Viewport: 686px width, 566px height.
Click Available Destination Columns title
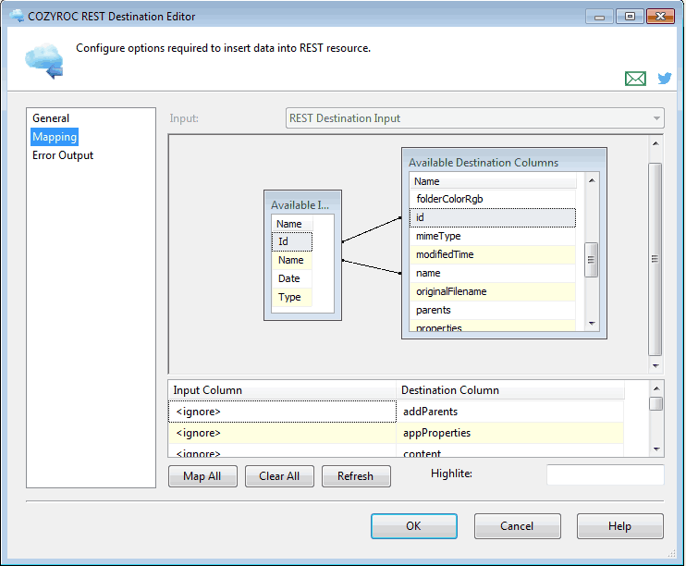[x=484, y=163]
